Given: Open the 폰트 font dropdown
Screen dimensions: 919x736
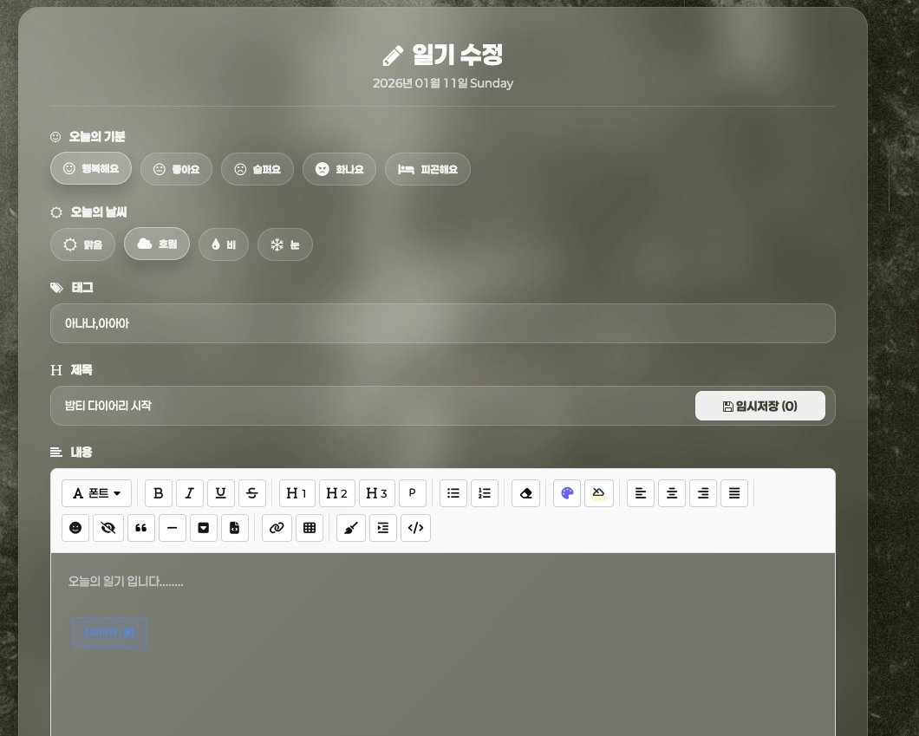Looking at the screenshot, I should [x=96, y=493].
